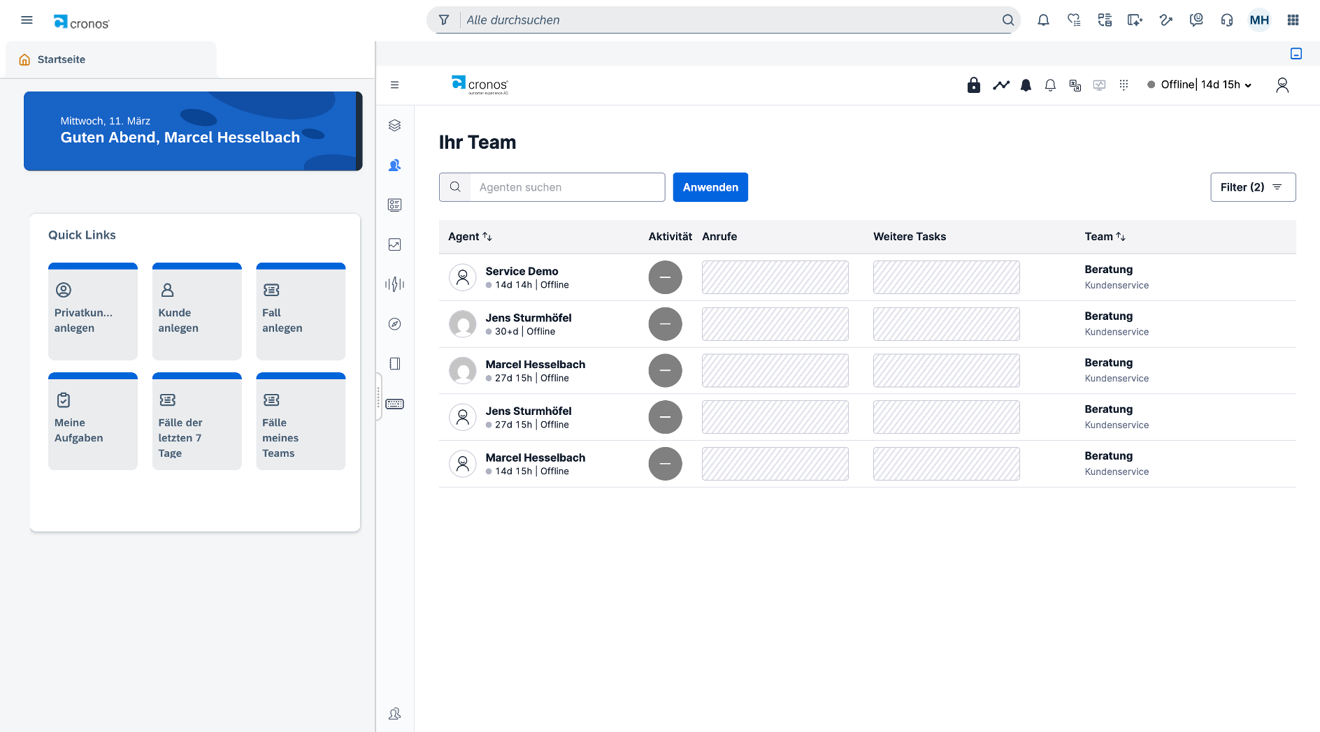Open the keyboard sidebar icon
The width and height of the screenshot is (1320, 732).
(394, 404)
